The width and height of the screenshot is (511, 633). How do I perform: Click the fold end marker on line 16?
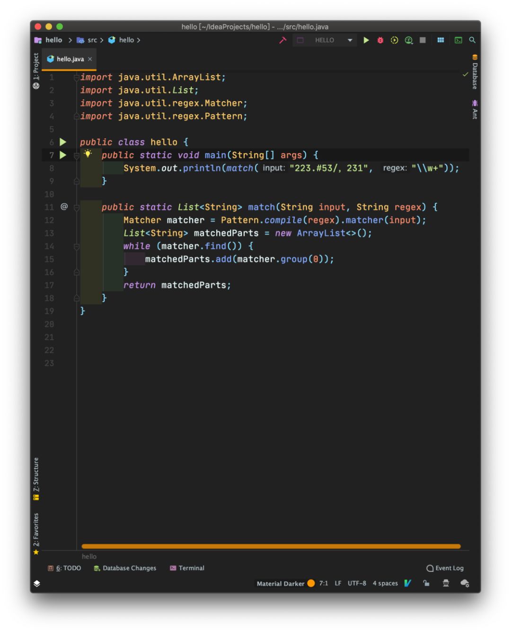click(x=76, y=272)
